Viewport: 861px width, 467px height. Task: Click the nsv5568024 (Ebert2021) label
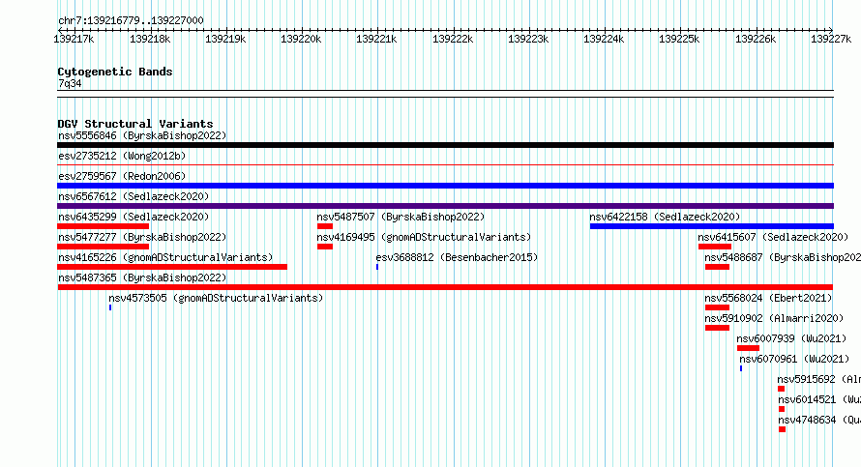[769, 298]
